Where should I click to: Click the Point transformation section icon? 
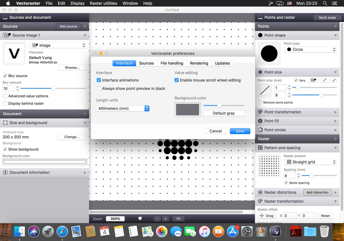tap(260, 112)
